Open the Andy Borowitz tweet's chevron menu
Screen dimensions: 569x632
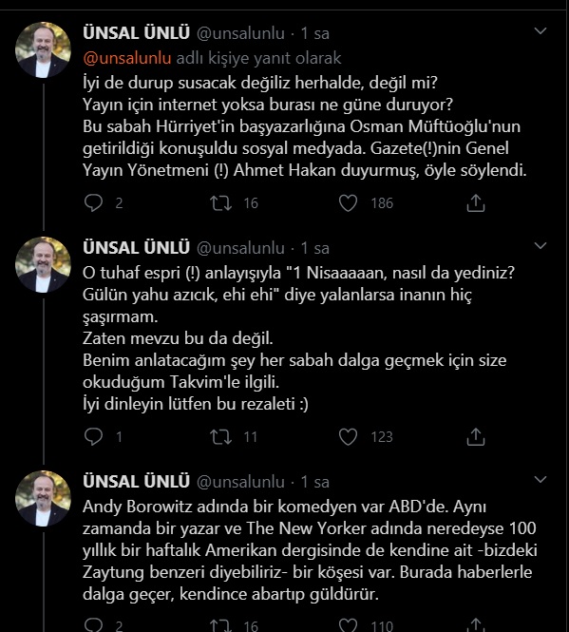click(x=540, y=479)
